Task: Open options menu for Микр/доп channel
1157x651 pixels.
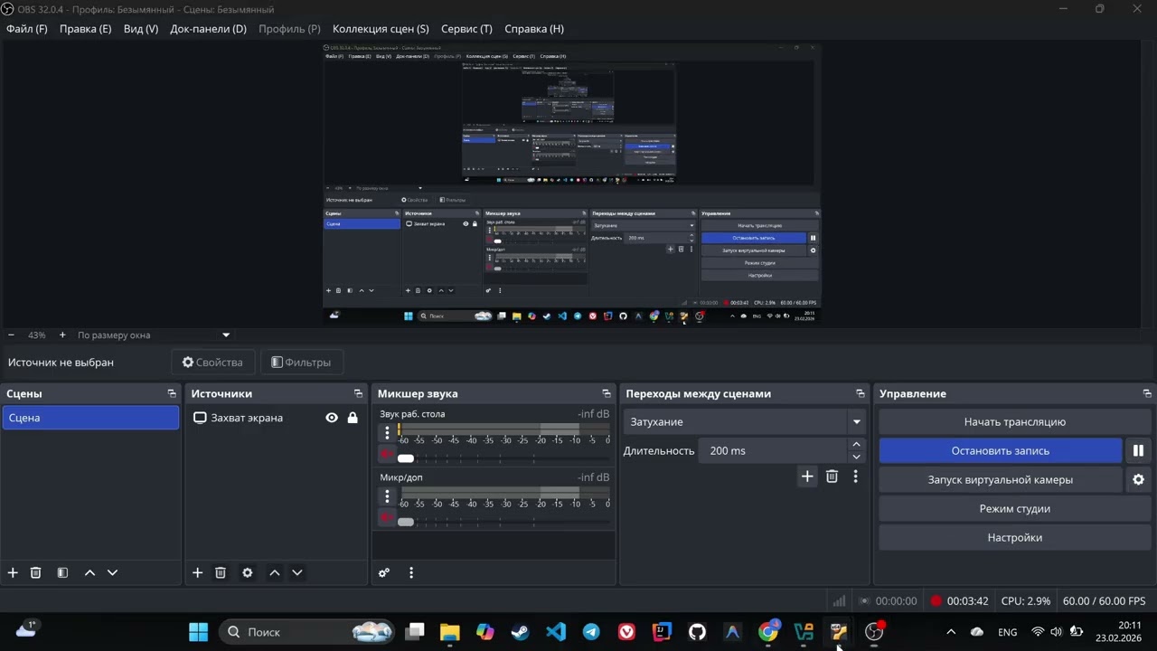Action: [387, 496]
